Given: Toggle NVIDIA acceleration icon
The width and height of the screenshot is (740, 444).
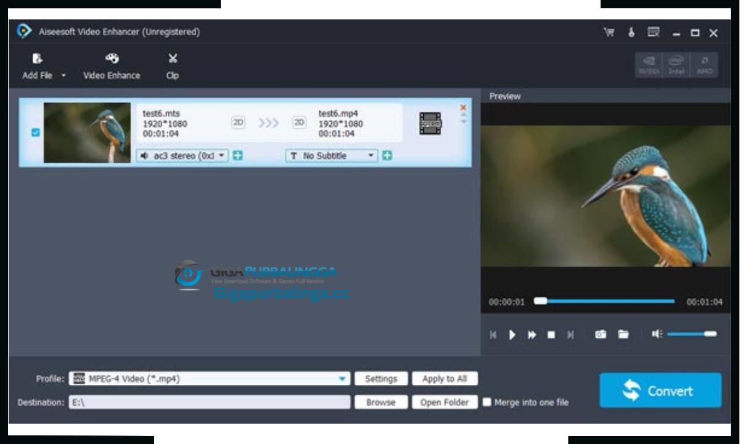Looking at the screenshot, I should (649, 65).
